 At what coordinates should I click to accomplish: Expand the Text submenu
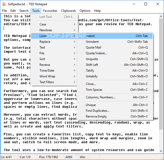point(54,47)
